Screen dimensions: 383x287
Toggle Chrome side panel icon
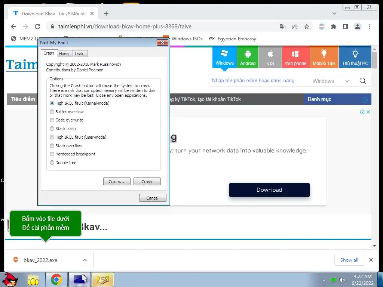coord(345,27)
